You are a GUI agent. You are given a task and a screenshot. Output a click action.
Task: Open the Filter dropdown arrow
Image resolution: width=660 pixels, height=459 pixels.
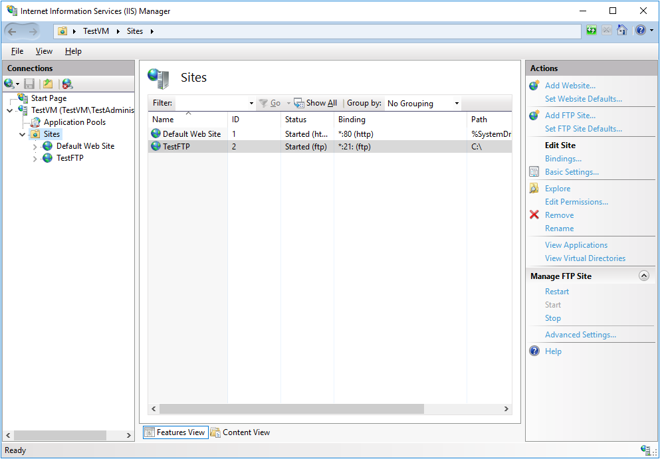(x=251, y=104)
